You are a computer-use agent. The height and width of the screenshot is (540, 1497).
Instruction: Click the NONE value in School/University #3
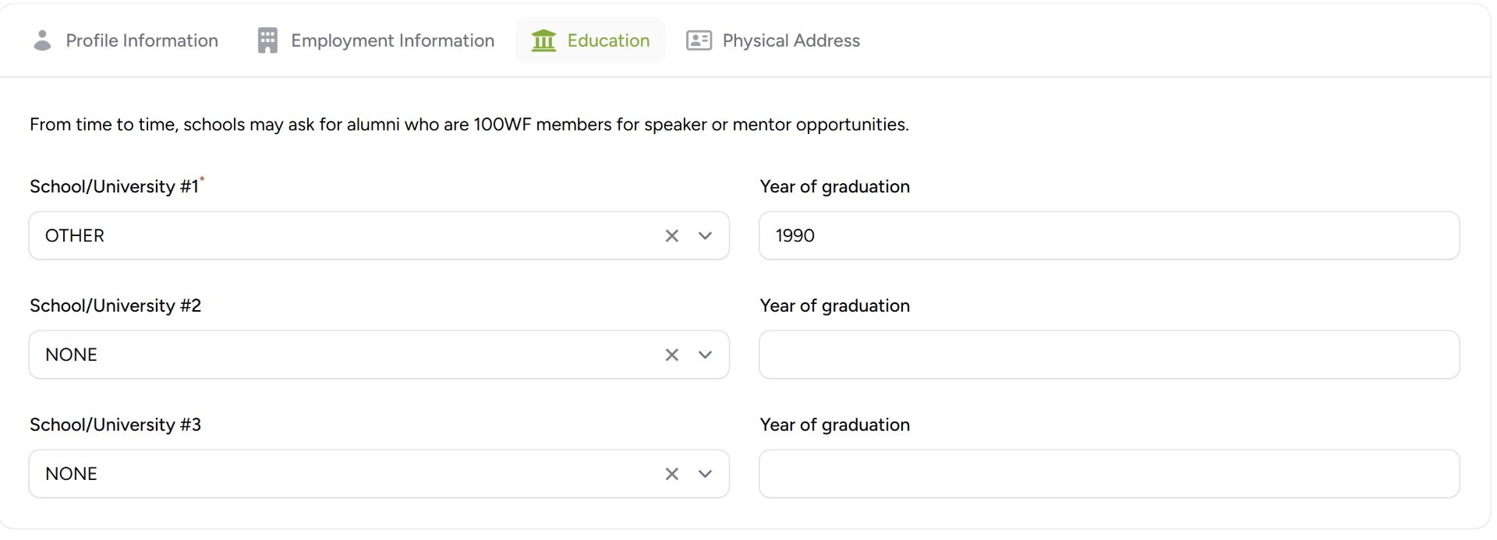pyautogui.click(x=72, y=475)
